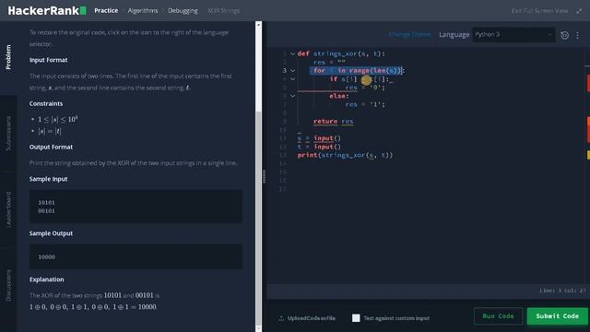
Task: Click the 'return res' code line
Action: 334,121
